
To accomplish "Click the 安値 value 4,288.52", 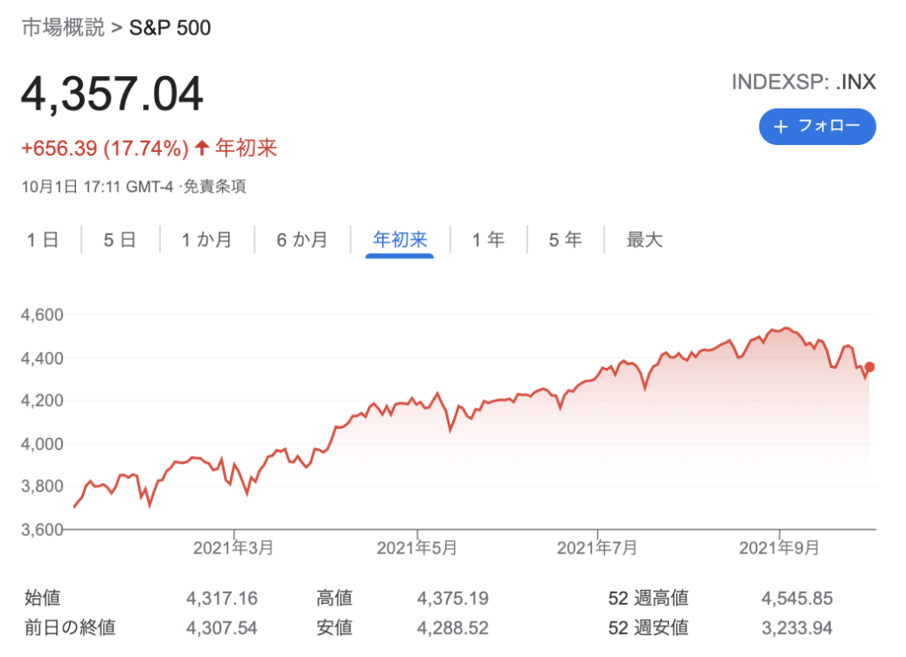I will [453, 628].
